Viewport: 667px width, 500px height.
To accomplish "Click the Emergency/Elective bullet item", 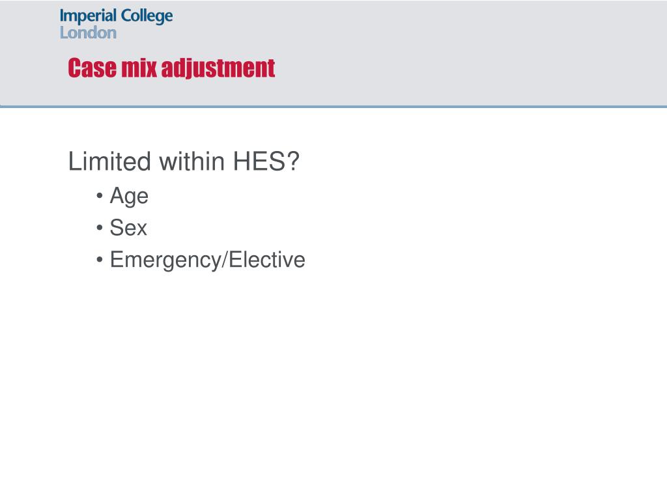I will [x=208, y=260].
